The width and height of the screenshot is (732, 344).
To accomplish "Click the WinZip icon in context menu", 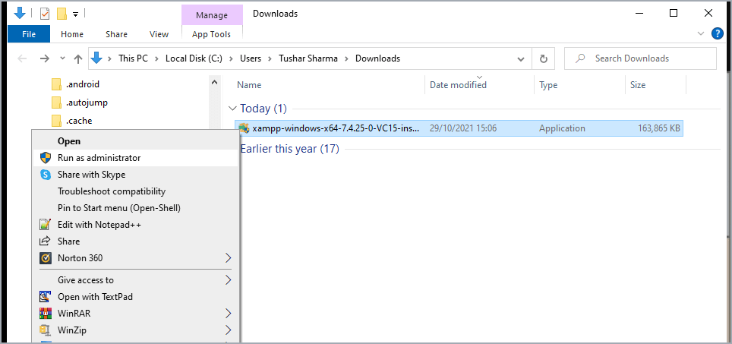I will click(46, 330).
